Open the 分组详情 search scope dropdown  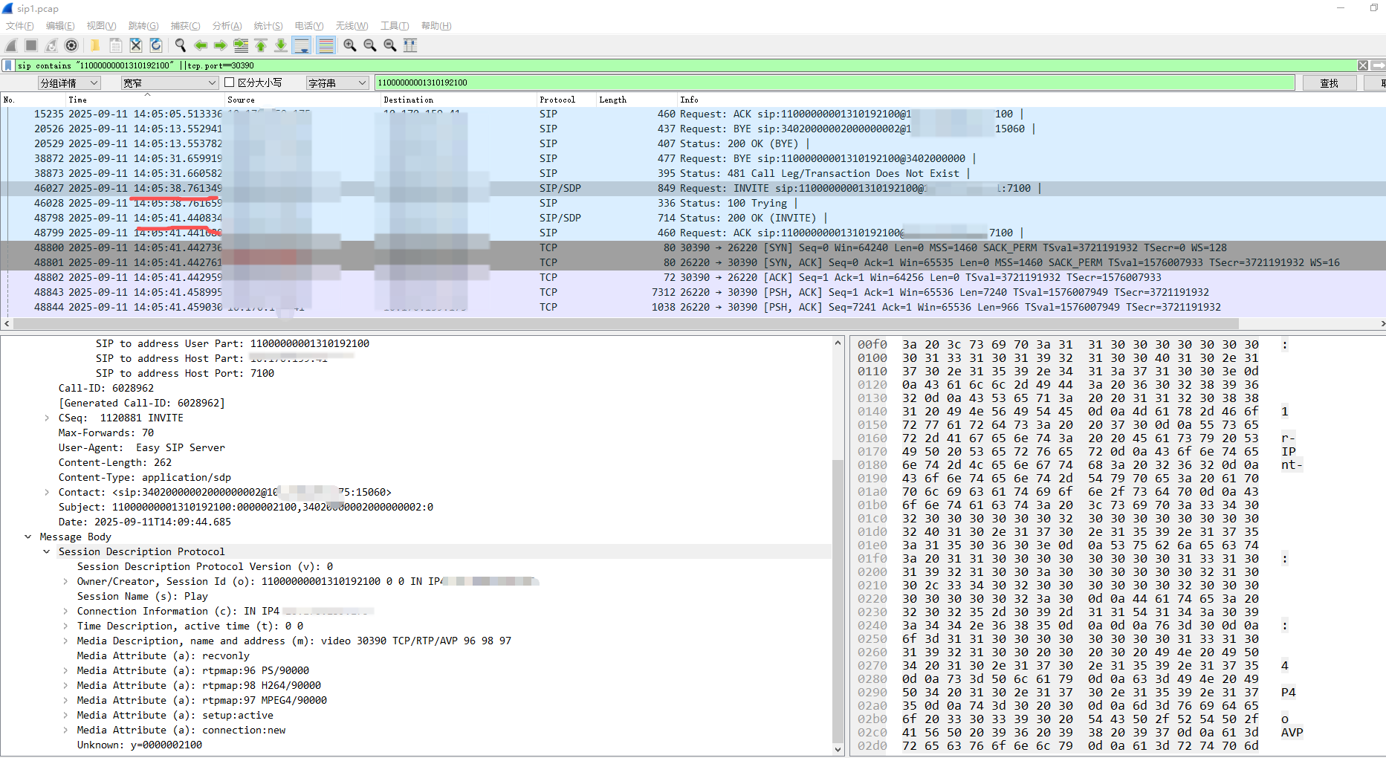click(x=69, y=82)
